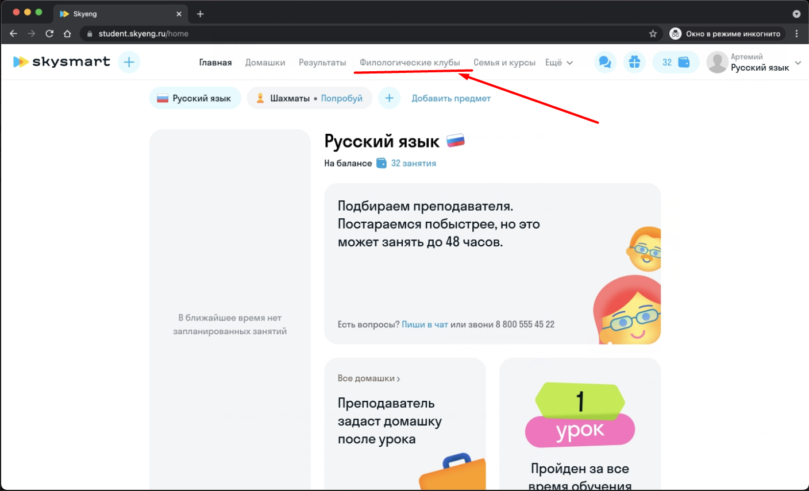Click the Russian flag beside the Русский язык heading
Screen dimensions: 809x491
pos(456,141)
